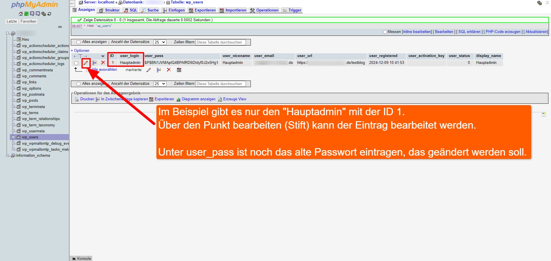Screen dimensions: 551x261
Task: Click the Inline bearbeiten link
Action: [x=417, y=32]
